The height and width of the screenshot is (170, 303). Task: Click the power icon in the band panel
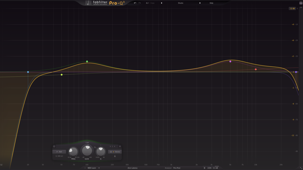(x=54, y=146)
